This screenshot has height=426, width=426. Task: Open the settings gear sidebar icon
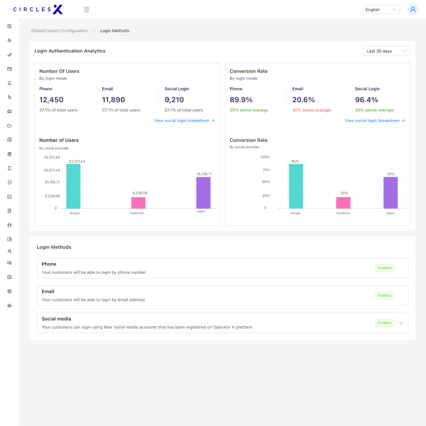click(x=10, y=291)
